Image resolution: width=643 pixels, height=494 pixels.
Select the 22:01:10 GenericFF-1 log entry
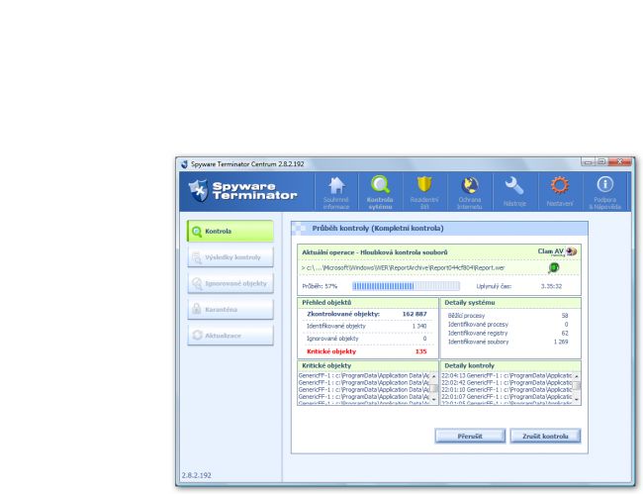click(506, 389)
